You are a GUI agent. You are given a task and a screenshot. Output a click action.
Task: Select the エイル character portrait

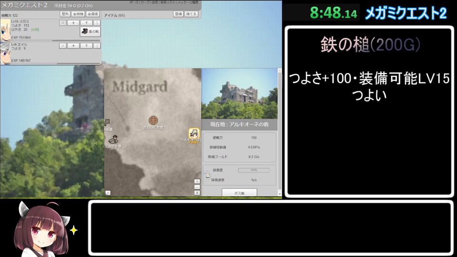coord(5,53)
